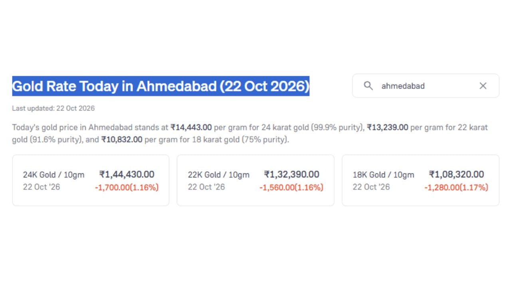Viewport: 511px width, 287px height.
Task: Click the ₹14,443.00 per gram value in paragraph
Action: click(191, 128)
